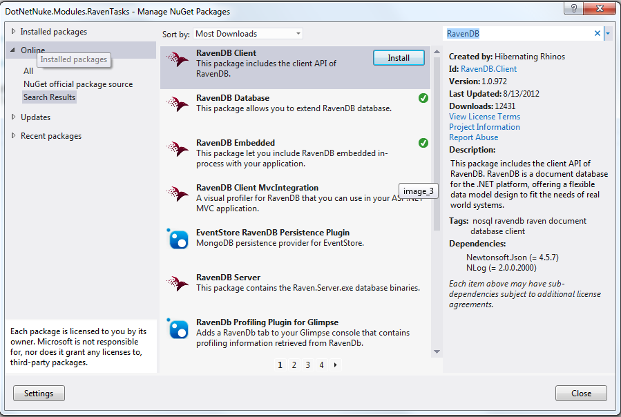Click the RavenDB Embedded package icon
The height and width of the screenshot is (417, 621).
(178, 149)
